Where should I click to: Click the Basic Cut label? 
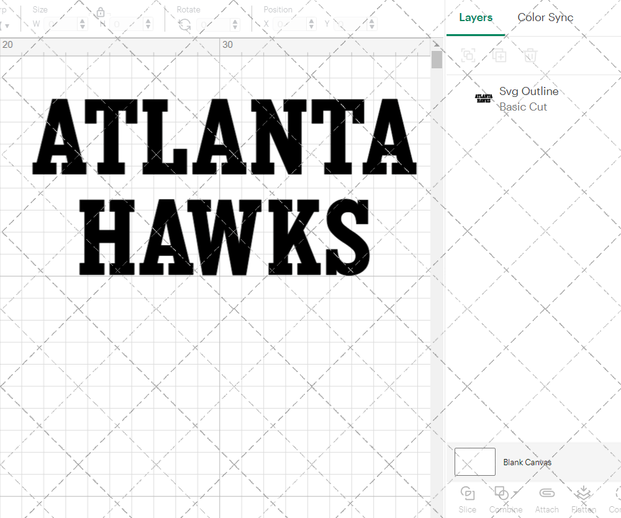[x=522, y=106]
